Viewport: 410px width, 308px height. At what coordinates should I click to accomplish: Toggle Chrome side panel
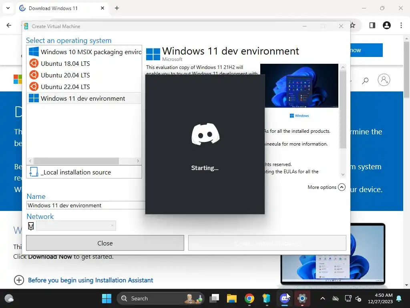pos(372,25)
